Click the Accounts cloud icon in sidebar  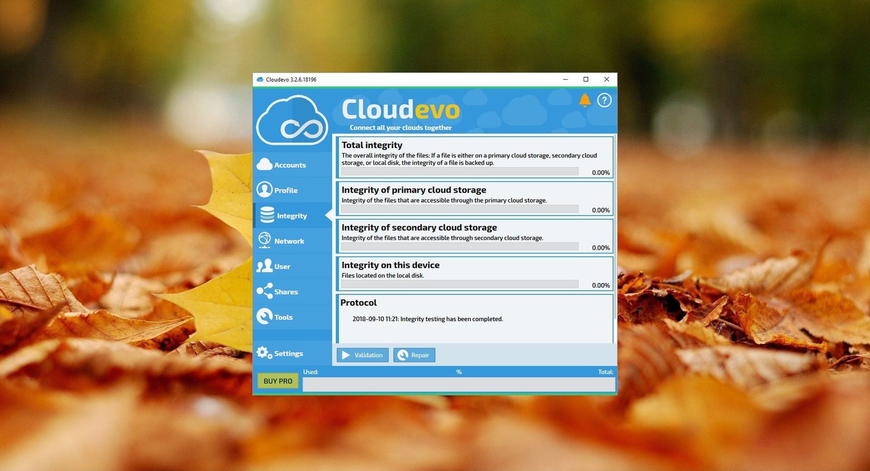(x=265, y=164)
